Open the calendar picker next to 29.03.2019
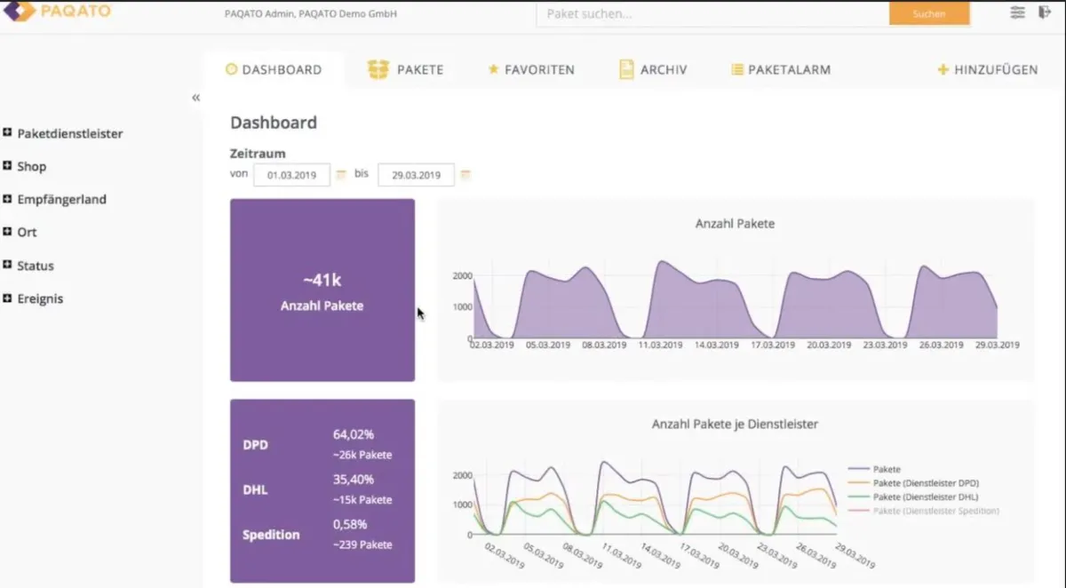 pos(465,175)
